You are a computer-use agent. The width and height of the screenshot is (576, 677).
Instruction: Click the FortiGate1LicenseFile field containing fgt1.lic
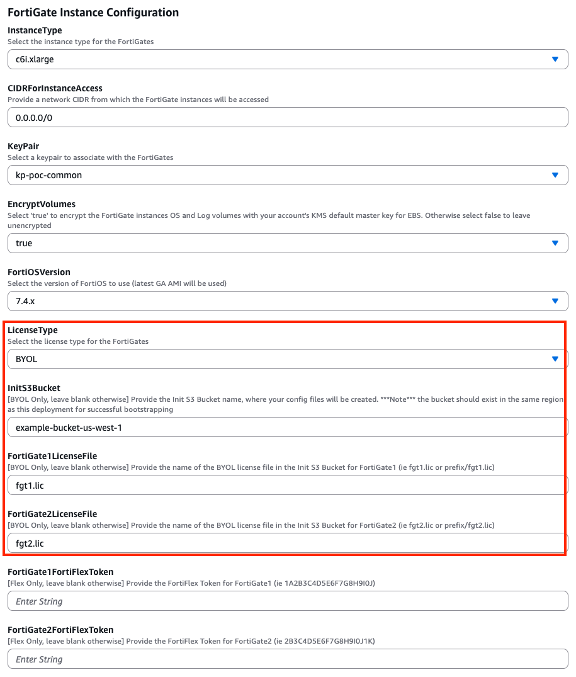tap(288, 485)
